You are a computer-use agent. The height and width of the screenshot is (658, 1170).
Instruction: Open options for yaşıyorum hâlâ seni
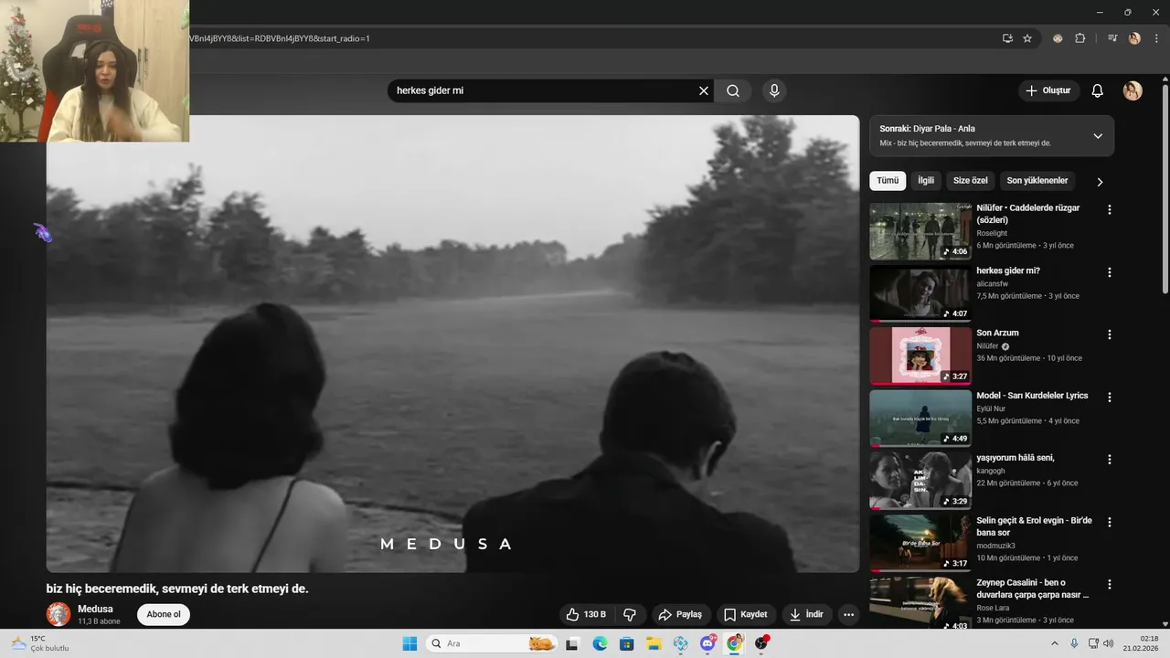coord(1110,460)
